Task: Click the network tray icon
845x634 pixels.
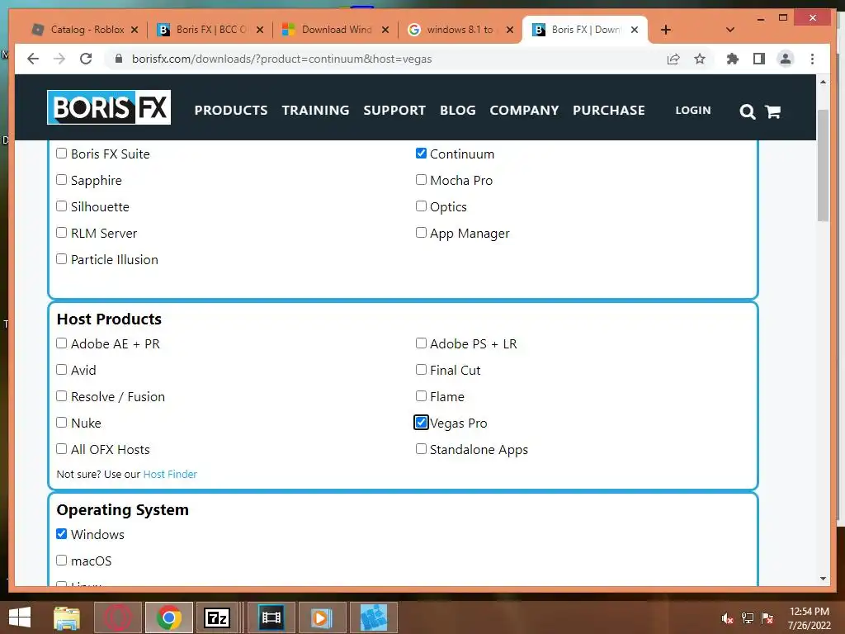Action: click(x=748, y=618)
